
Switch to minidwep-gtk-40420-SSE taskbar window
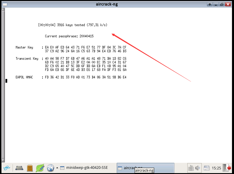[84, 168]
